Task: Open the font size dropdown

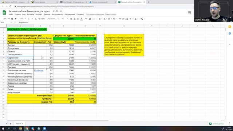Action: [65, 19]
